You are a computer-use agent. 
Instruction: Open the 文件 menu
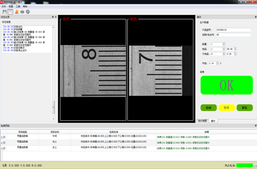4,6
